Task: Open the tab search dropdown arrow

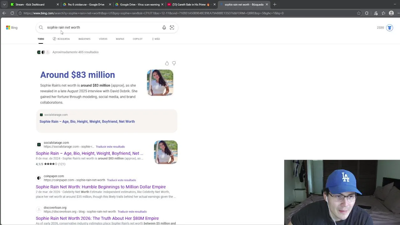Action: point(4,4)
